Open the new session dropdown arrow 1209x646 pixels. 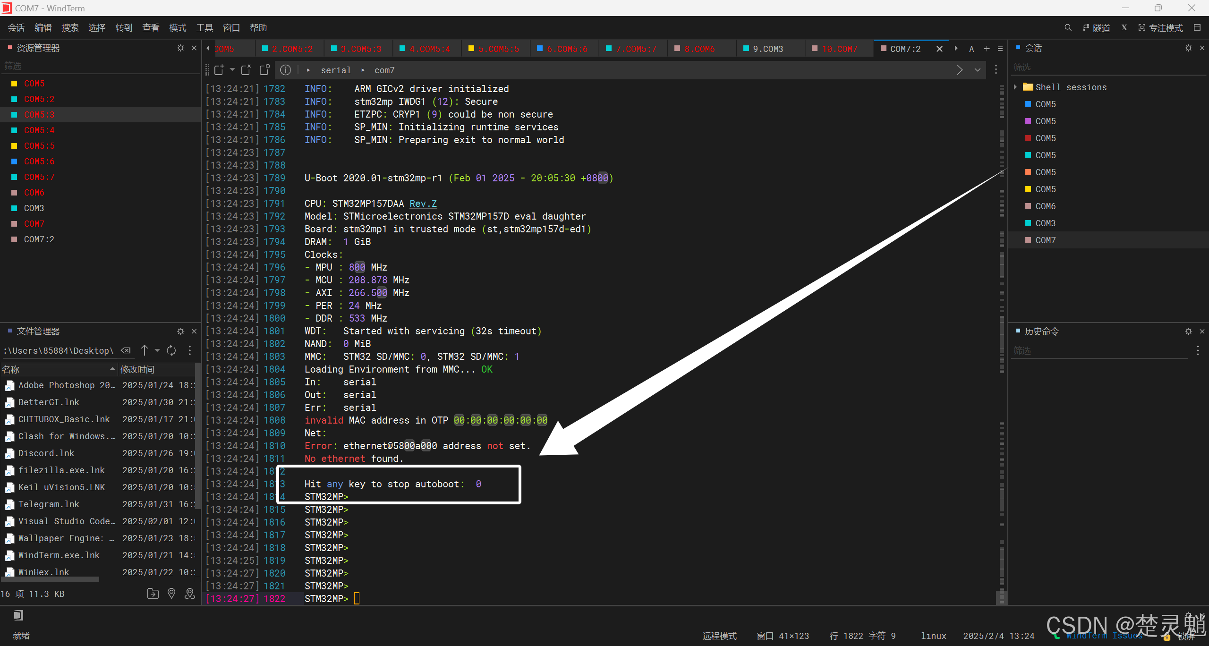pyautogui.click(x=232, y=70)
